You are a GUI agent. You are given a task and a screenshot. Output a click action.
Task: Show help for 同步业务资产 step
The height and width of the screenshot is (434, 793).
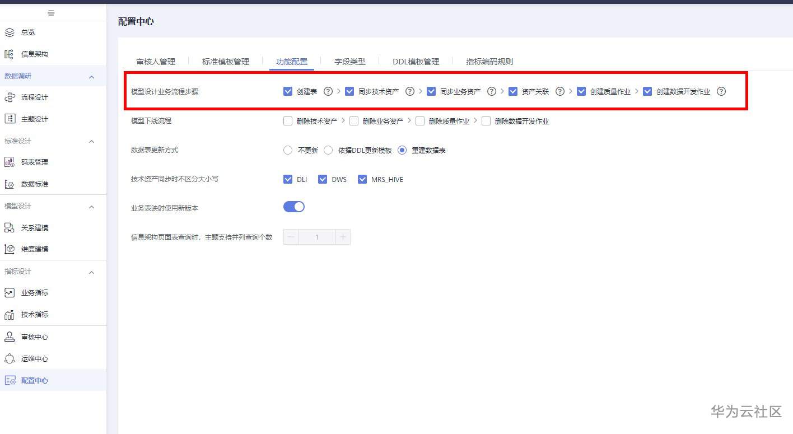492,91
